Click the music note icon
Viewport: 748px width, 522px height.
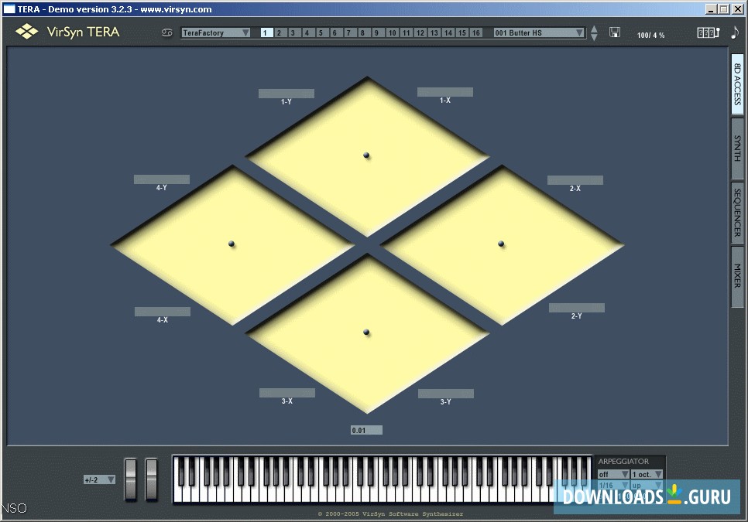coord(735,32)
